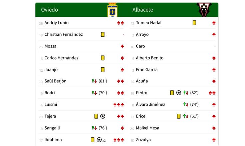The image size is (245, 146).
Task: Click Tejera's goal ball icon
Action: pyautogui.click(x=103, y=116)
